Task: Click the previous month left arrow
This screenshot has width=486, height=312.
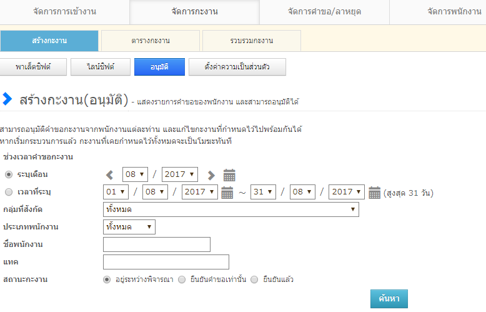Action: click(x=110, y=175)
